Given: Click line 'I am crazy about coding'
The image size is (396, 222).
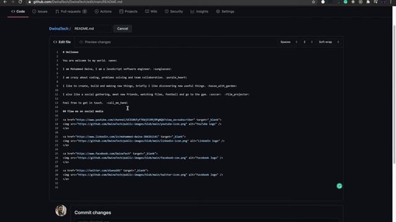Looking at the screenshot, I should [125, 78].
